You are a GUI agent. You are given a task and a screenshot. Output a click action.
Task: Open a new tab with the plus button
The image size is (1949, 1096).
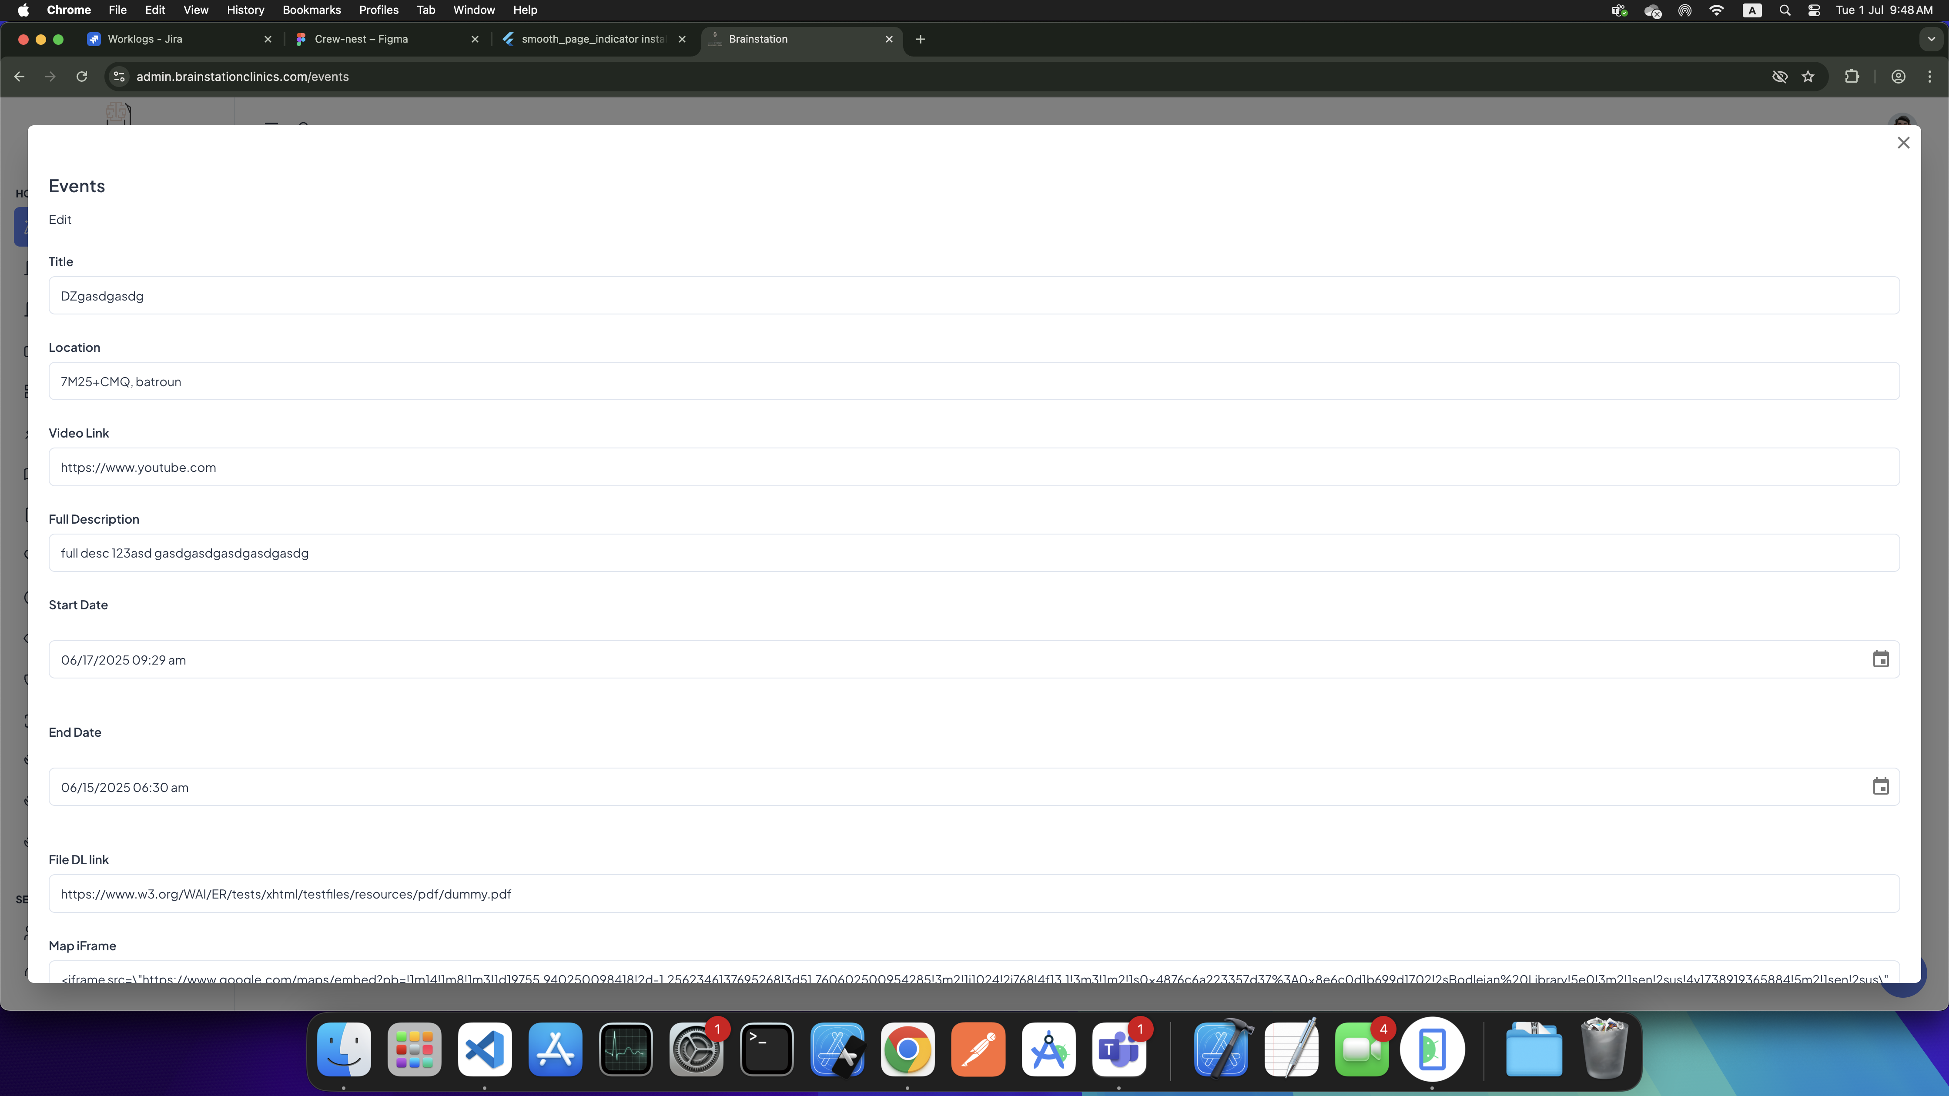coord(920,39)
